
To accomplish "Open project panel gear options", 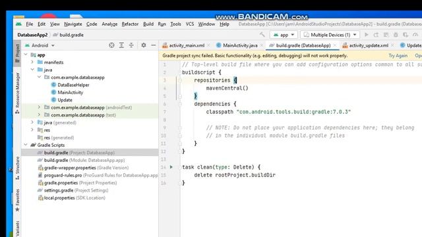I will tap(144, 45).
